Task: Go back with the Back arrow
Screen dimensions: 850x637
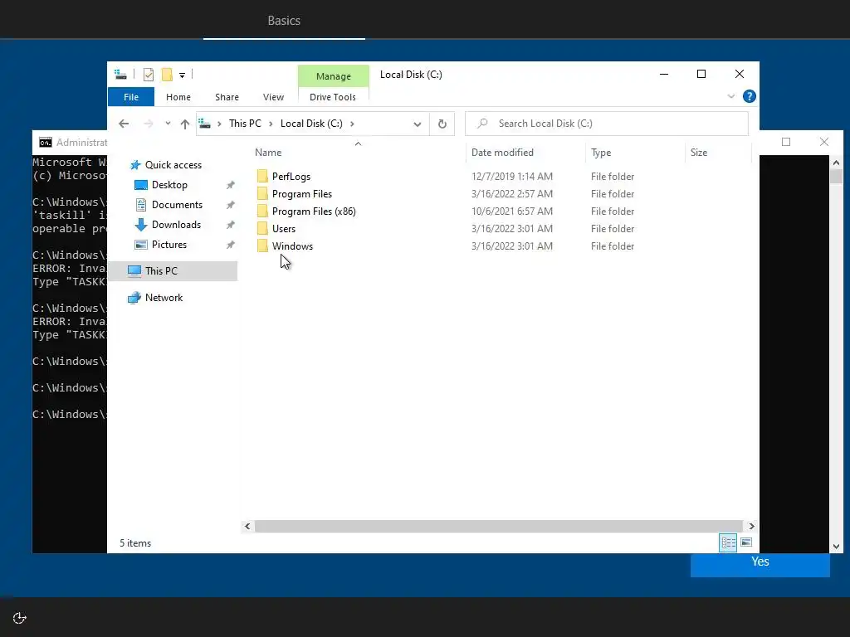Action: tap(124, 124)
